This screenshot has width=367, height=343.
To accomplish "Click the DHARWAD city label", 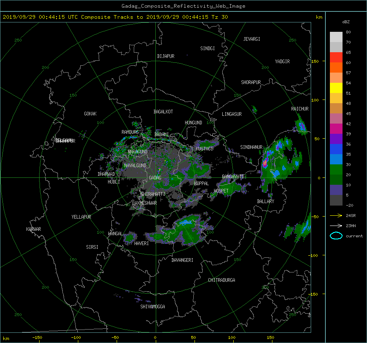I will click(106, 174).
